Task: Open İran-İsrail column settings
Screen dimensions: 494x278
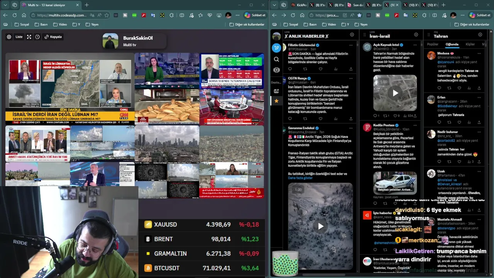Action: [416, 35]
